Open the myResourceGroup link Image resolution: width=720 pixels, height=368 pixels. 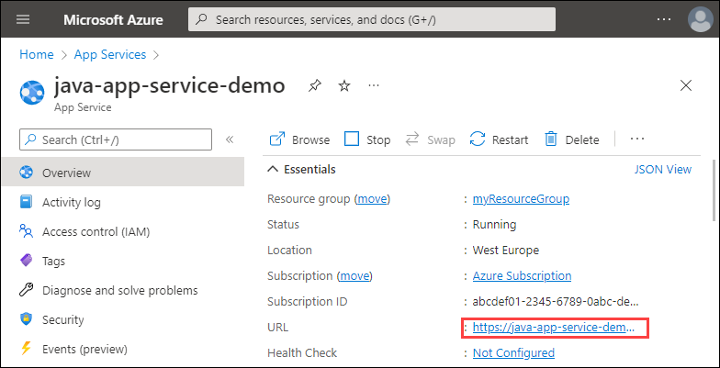point(521,198)
